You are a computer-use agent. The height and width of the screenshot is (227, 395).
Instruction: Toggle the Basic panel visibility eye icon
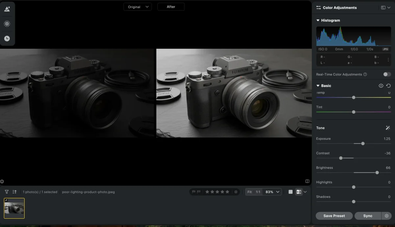(x=381, y=86)
